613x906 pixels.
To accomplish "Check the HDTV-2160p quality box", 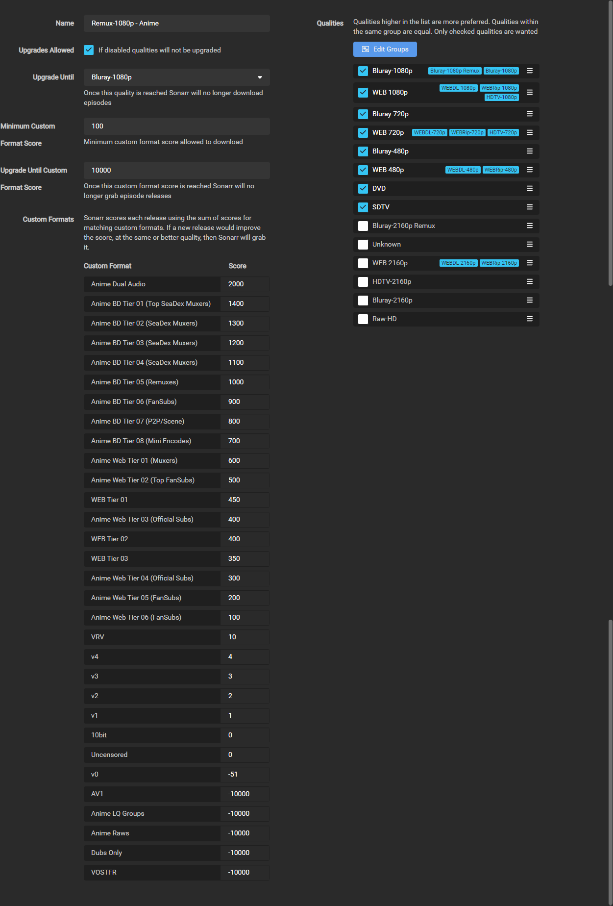I will 363,282.
